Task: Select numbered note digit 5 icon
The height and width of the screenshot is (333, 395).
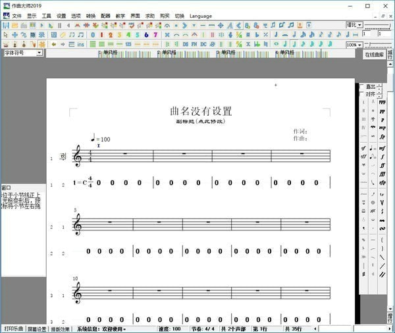Action: pyautogui.click(x=137, y=34)
